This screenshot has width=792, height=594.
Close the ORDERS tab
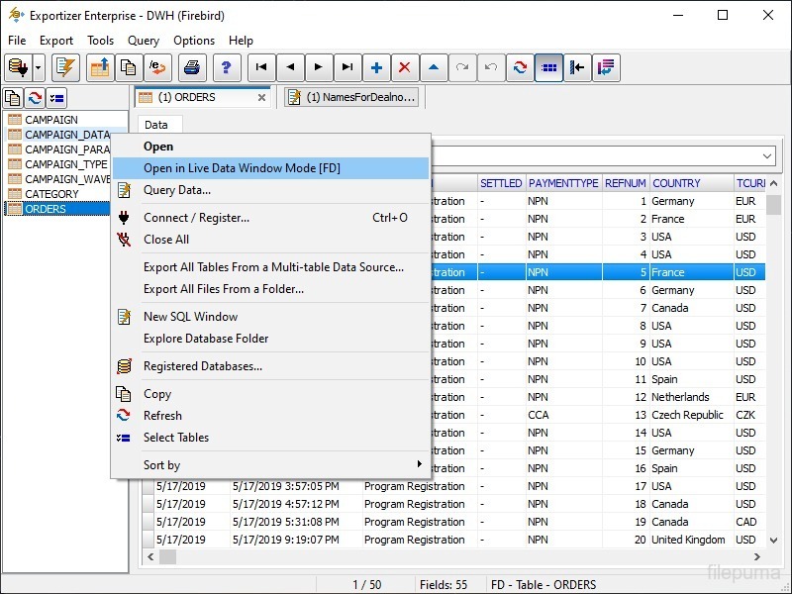pos(261,97)
